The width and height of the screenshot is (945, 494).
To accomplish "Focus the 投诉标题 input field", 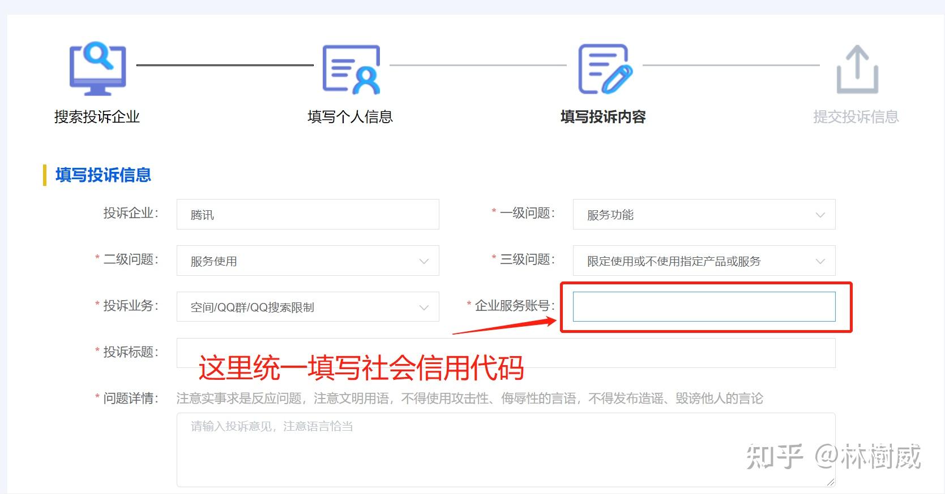I will point(506,353).
